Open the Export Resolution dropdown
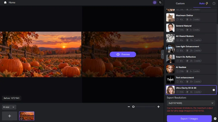 point(191,103)
